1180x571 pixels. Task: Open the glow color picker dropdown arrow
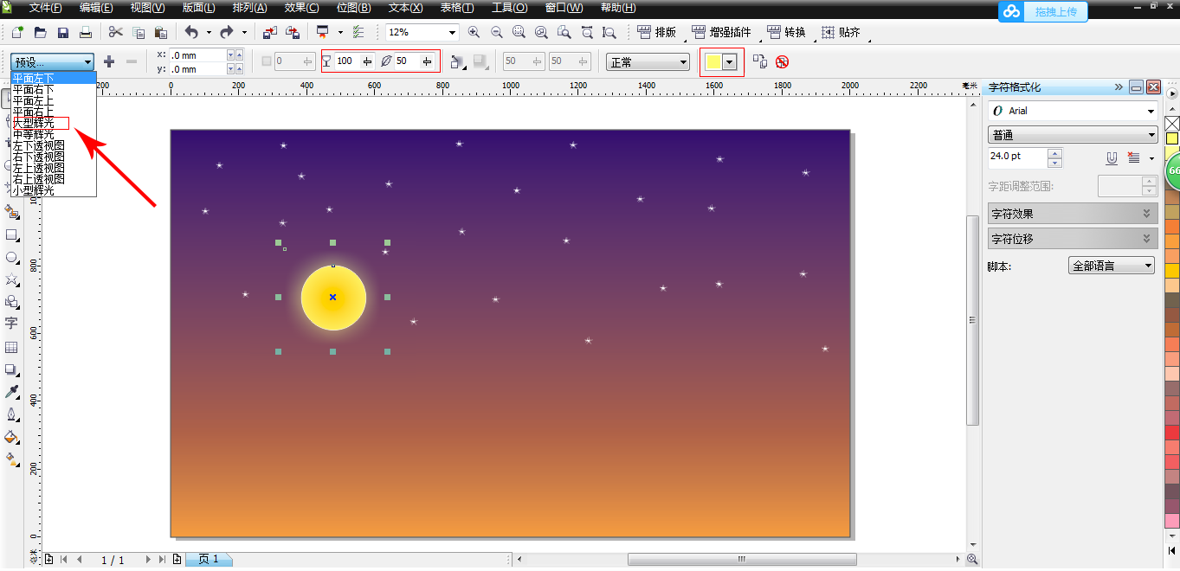tap(731, 62)
